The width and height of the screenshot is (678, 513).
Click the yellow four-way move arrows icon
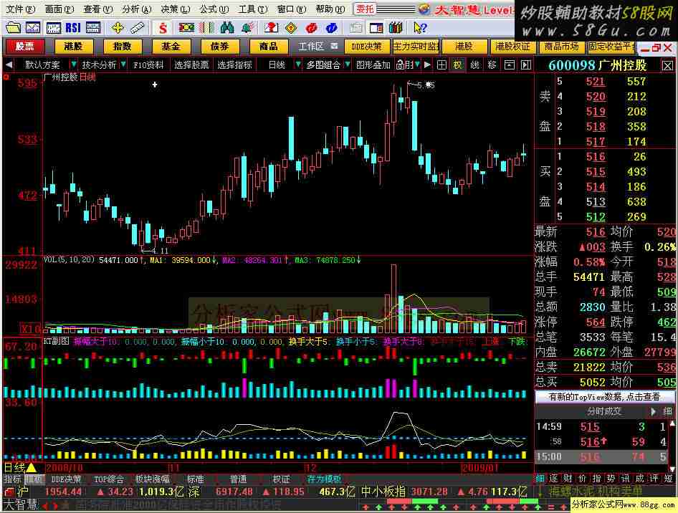[117, 28]
